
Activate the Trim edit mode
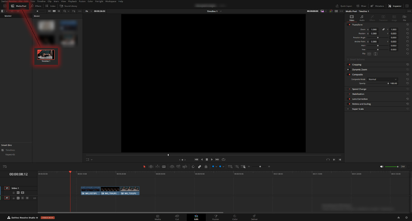point(151,166)
